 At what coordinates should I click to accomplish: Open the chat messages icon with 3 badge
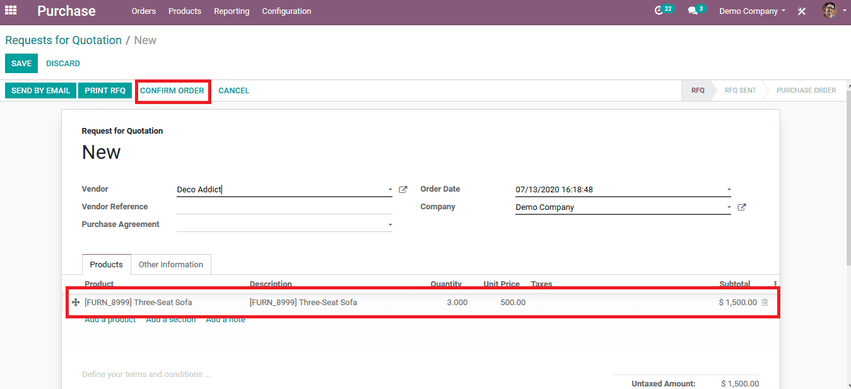coord(696,10)
